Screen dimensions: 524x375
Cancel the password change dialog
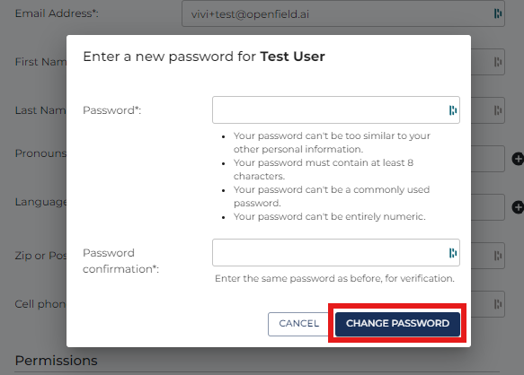pos(298,324)
